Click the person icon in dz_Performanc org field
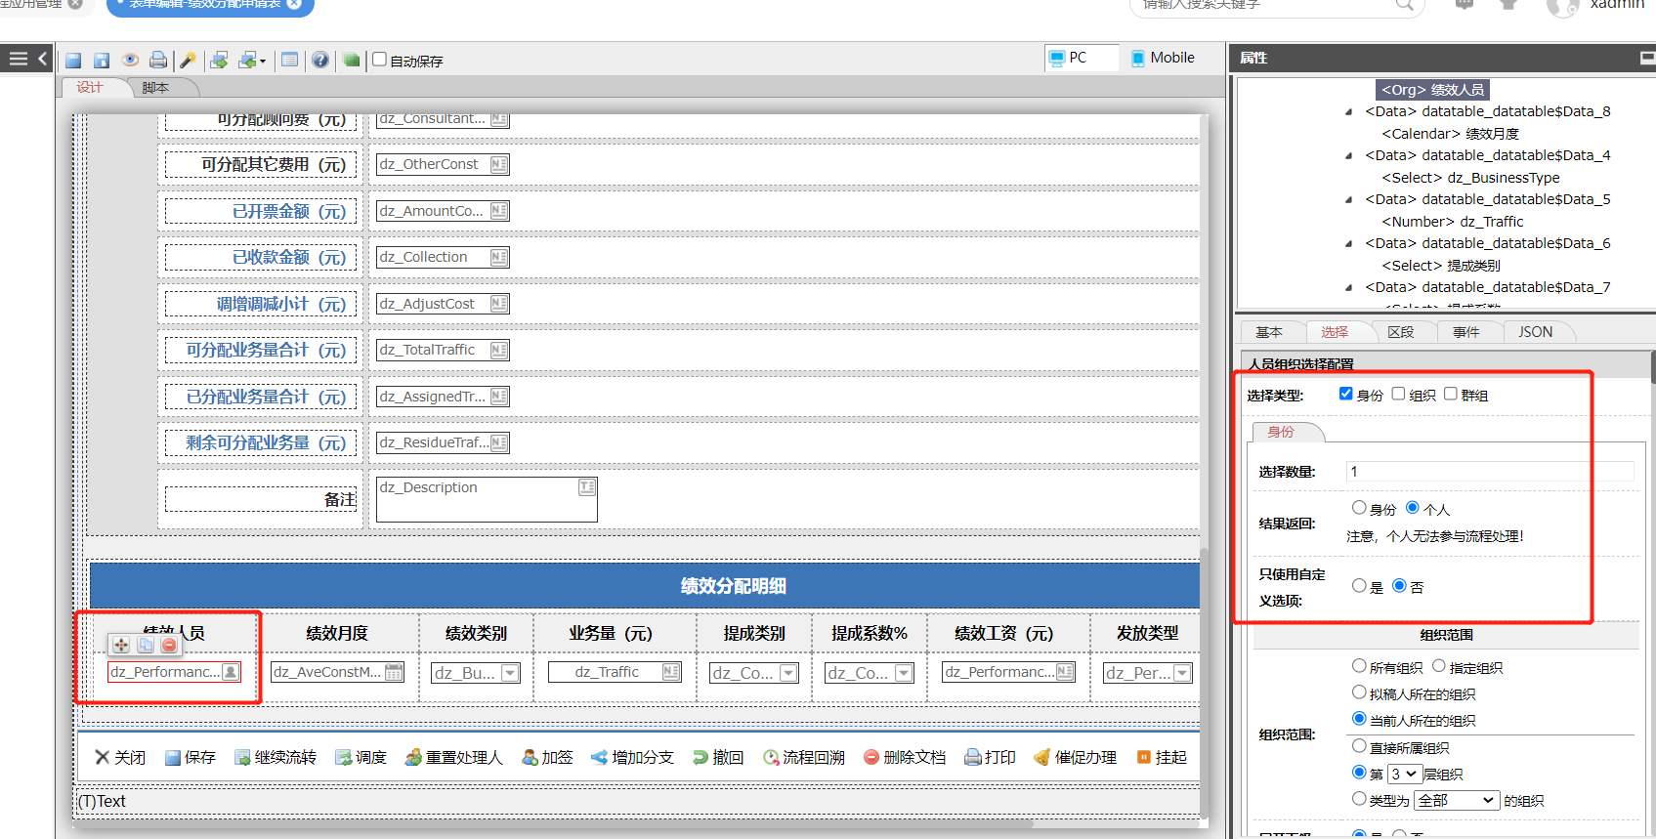 coord(231,672)
